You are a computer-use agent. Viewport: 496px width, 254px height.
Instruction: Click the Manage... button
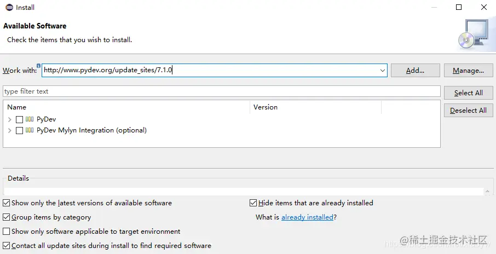pos(468,71)
